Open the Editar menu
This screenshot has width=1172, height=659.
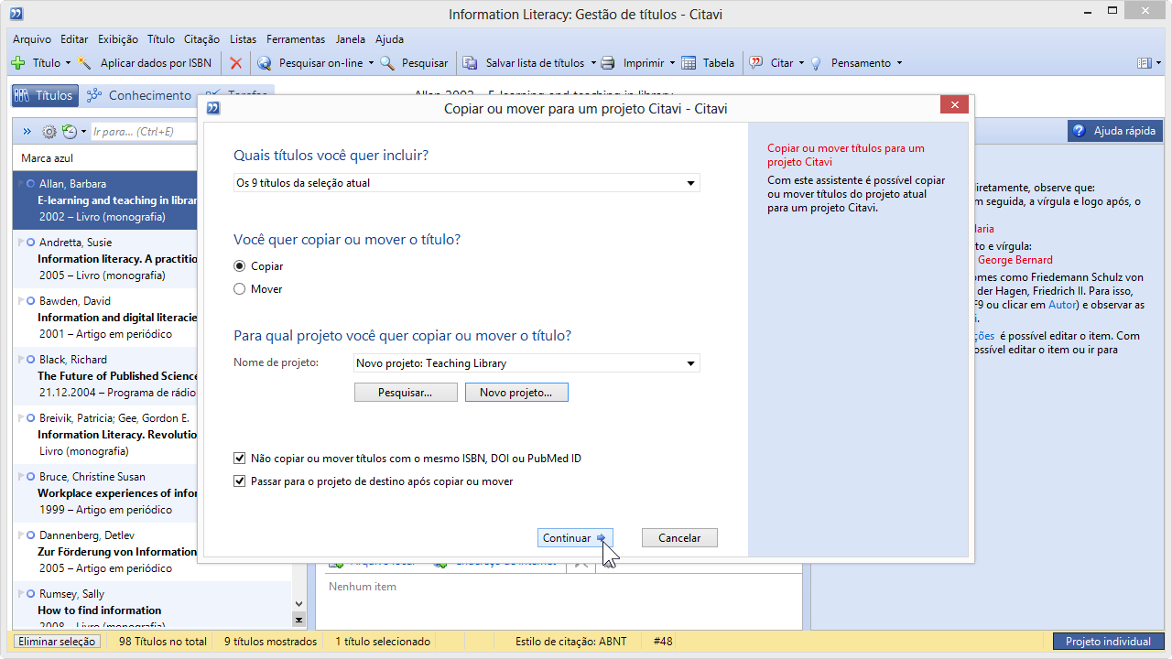tap(74, 39)
